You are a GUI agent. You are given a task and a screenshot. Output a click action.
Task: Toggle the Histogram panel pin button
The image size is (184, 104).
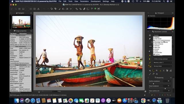click(x=172, y=13)
